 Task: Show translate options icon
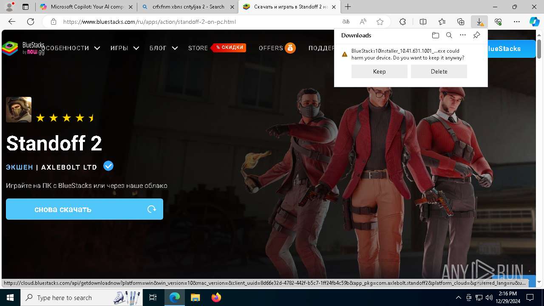[x=346, y=22]
